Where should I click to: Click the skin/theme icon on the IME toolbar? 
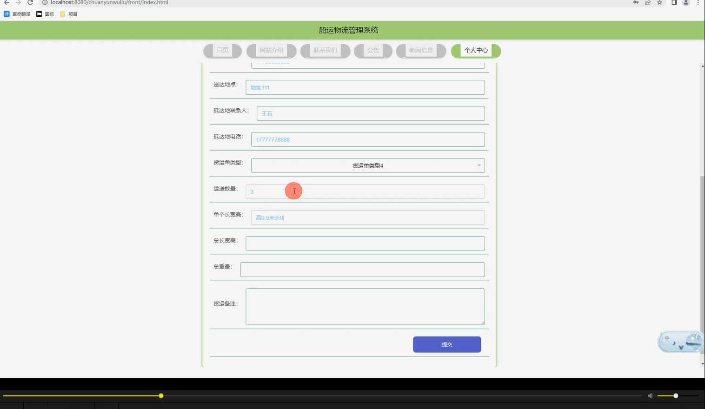pos(681,347)
